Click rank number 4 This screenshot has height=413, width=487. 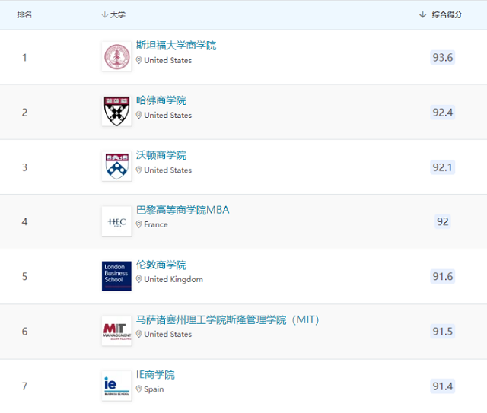(24, 221)
